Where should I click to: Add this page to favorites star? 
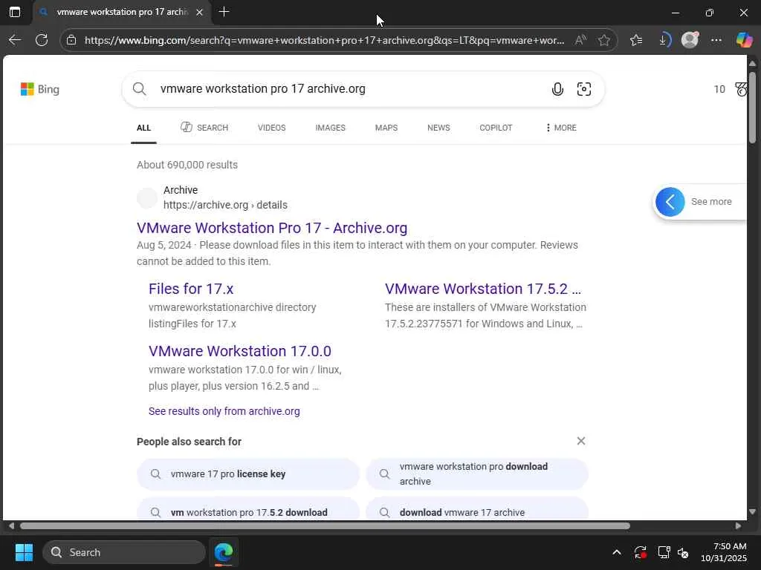click(x=603, y=40)
